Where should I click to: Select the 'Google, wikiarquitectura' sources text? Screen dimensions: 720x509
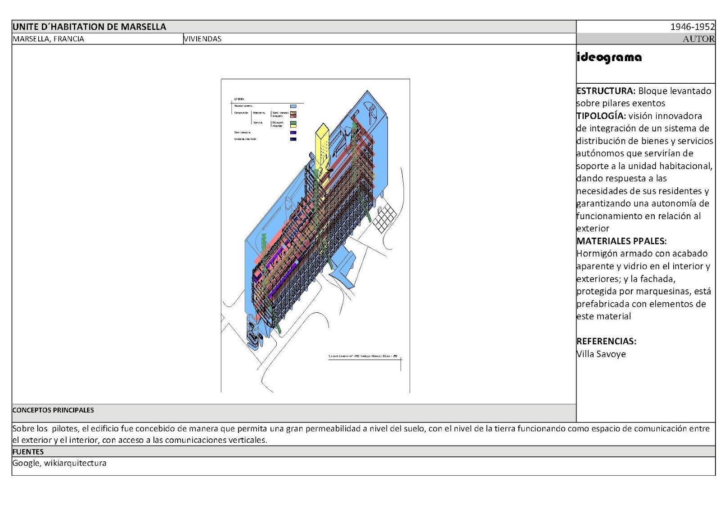click(59, 463)
